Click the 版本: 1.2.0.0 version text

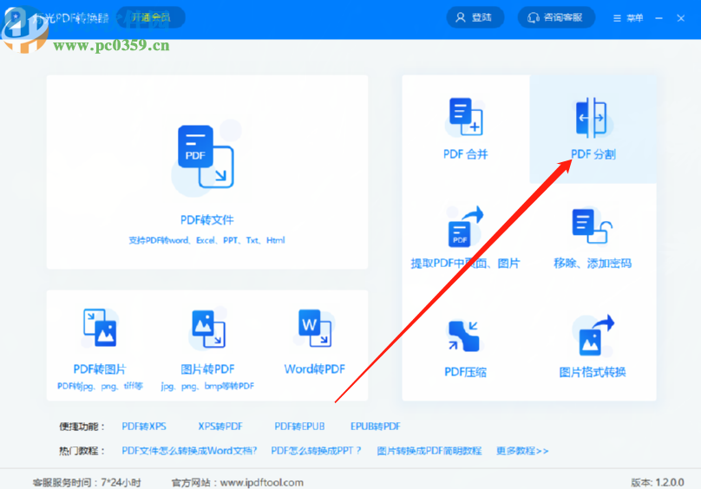(658, 482)
